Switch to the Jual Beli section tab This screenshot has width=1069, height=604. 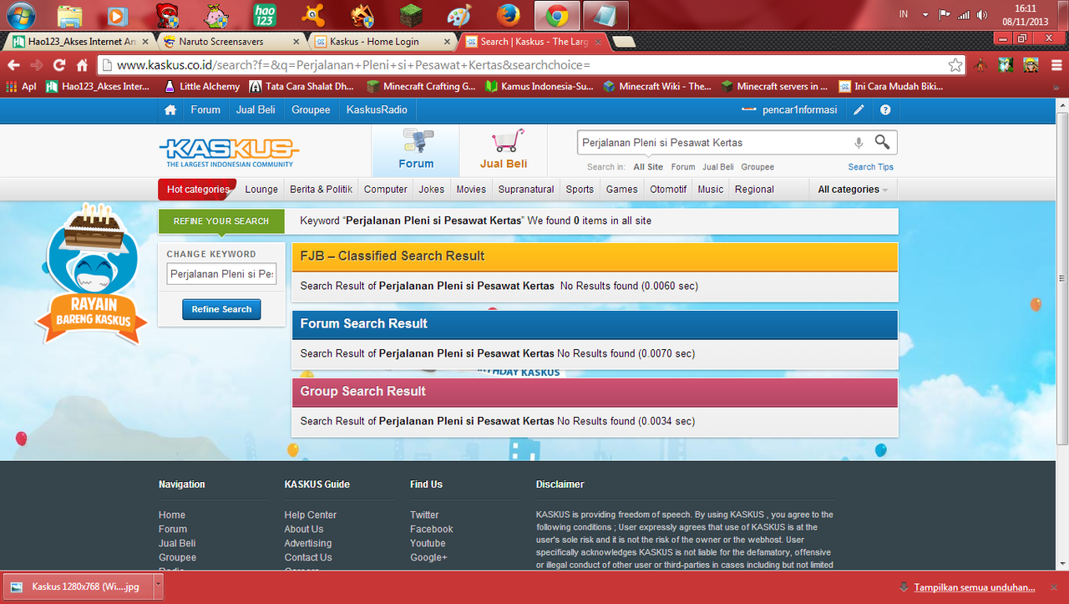tap(504, 150)
